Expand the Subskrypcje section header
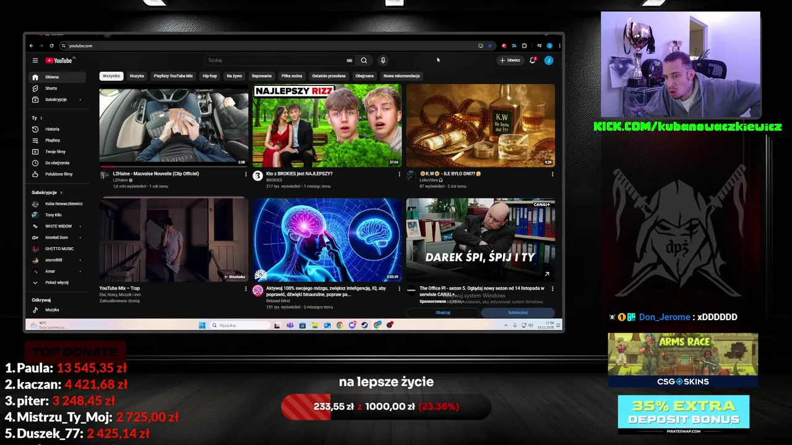The image size is (792, 445). (47, 192)
